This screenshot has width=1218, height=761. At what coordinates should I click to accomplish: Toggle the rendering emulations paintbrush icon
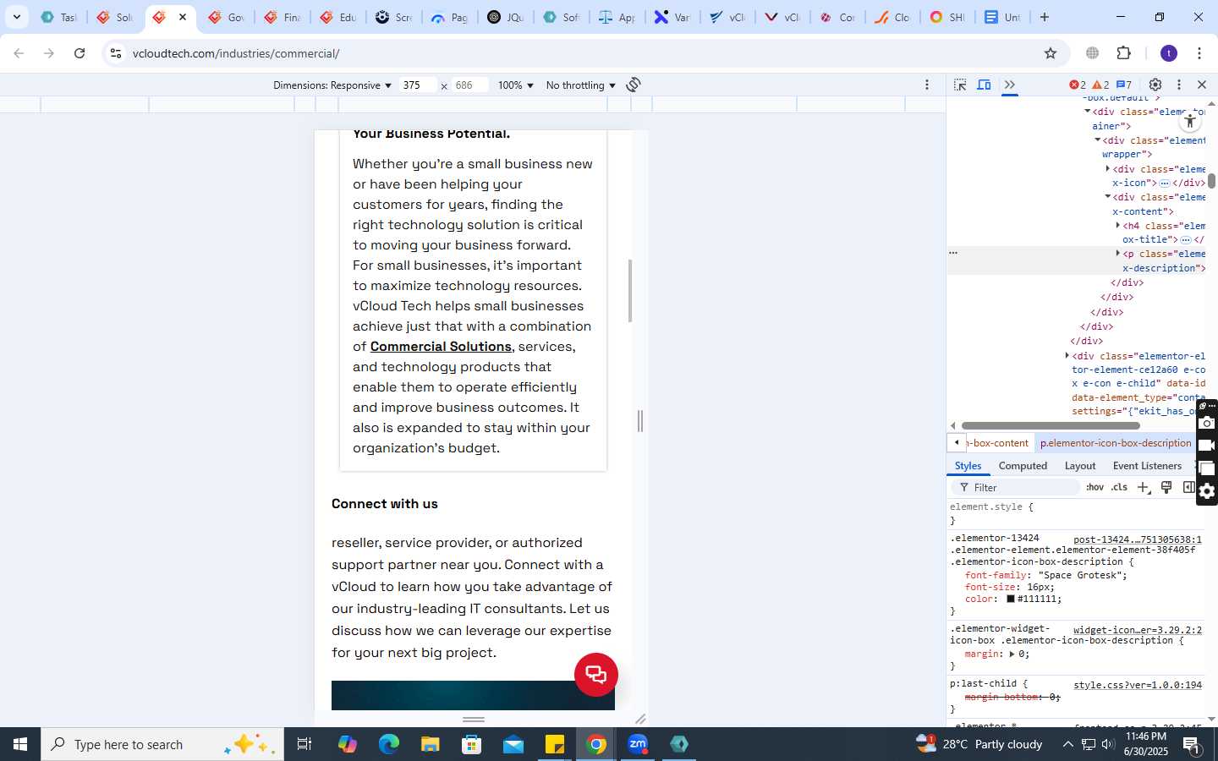coord(1166,487)
